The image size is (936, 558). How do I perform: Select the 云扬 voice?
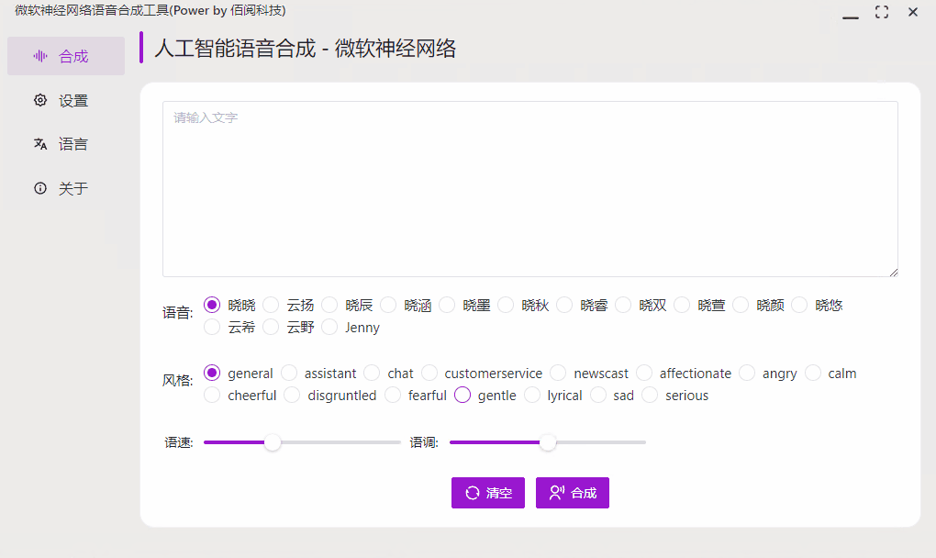click(x=271, y=305)
